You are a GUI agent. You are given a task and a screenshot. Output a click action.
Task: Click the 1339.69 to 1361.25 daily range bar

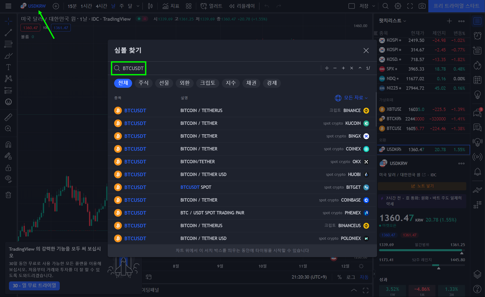[x=422, y=250]
